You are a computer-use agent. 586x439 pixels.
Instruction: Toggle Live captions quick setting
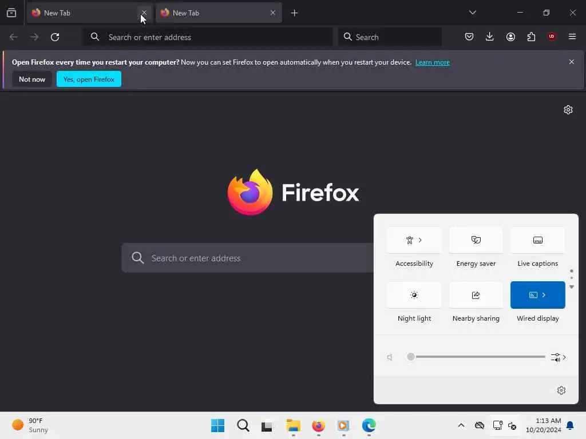(x=538, y=240)
